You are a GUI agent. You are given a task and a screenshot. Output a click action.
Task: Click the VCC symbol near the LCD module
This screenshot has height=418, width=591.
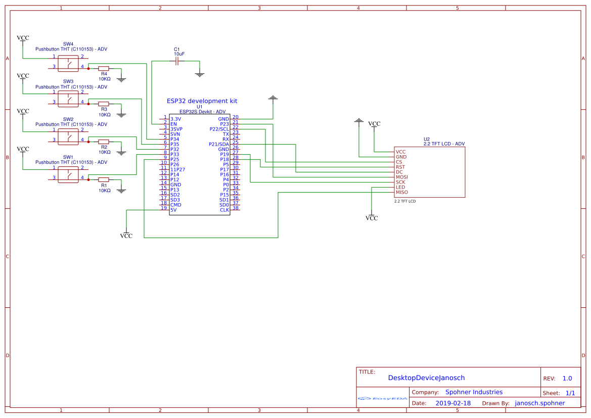click(x=374, y=124)
